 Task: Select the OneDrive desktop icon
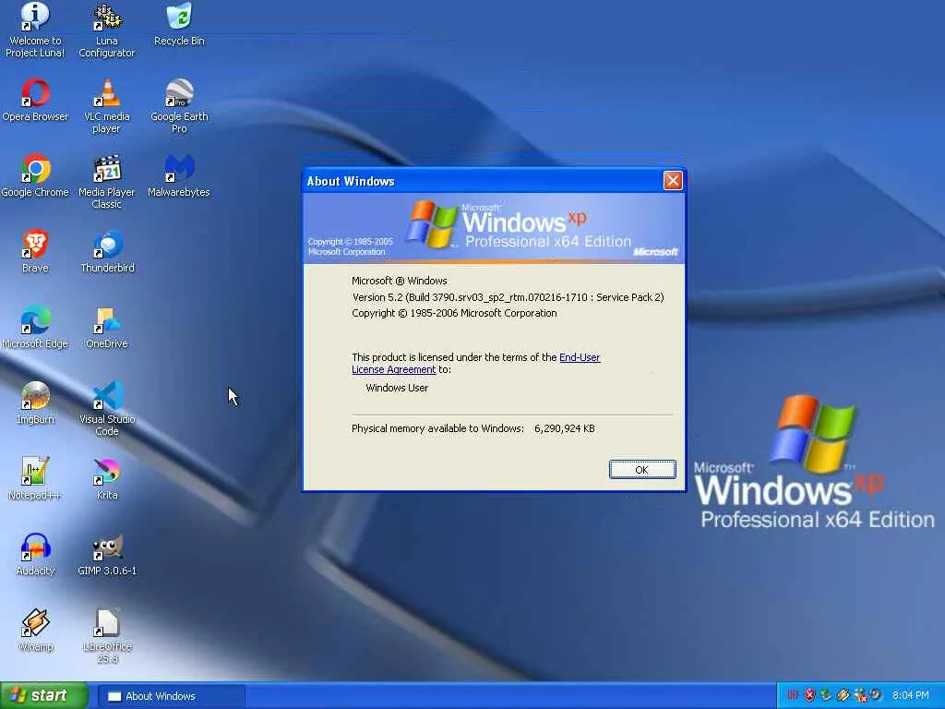pos(107,328)
